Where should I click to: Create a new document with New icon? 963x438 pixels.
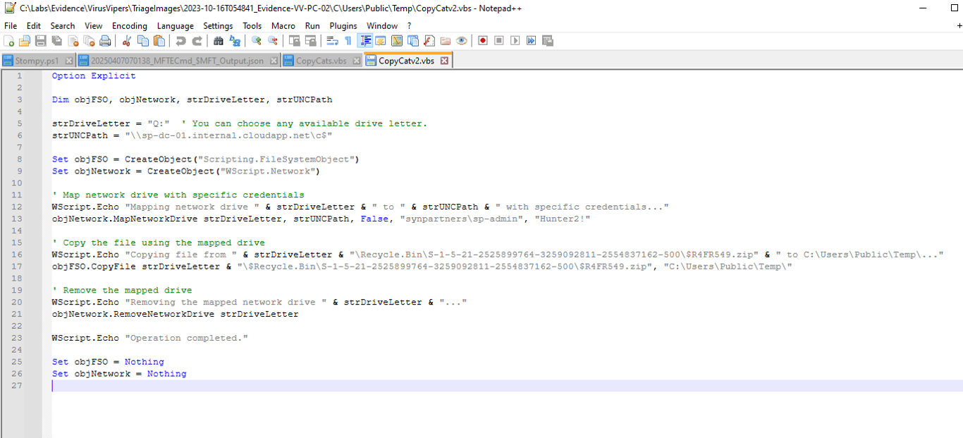click(x=8, y=41)
